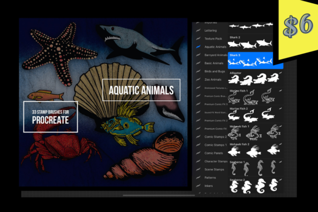Choose the Seahorse 2 stamp brush

(255, 185)
